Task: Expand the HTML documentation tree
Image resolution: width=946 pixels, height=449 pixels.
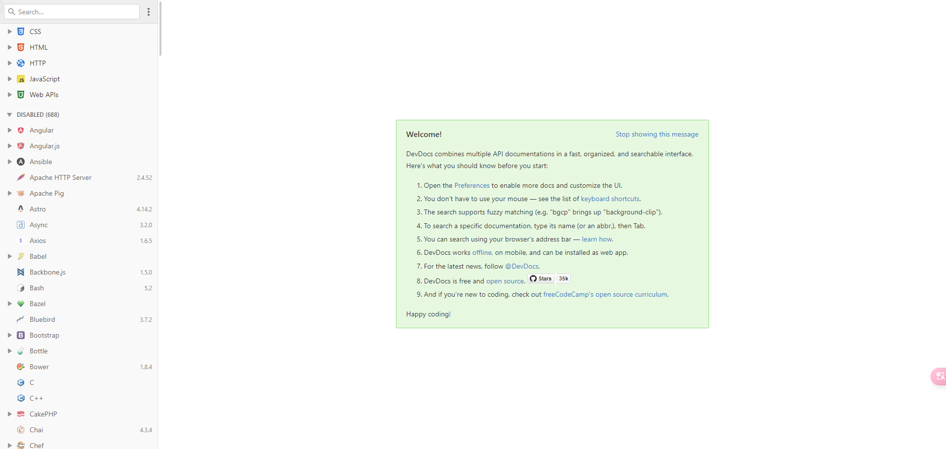Action: tap(9, 47)
